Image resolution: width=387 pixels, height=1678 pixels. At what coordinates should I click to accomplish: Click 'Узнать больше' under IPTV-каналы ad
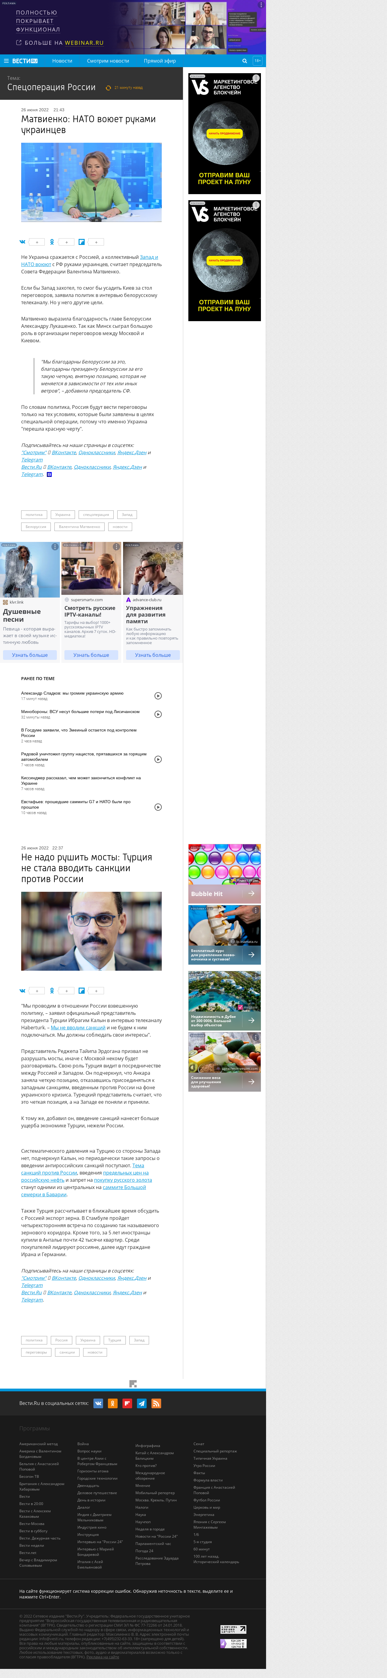(x=91, y=655)
